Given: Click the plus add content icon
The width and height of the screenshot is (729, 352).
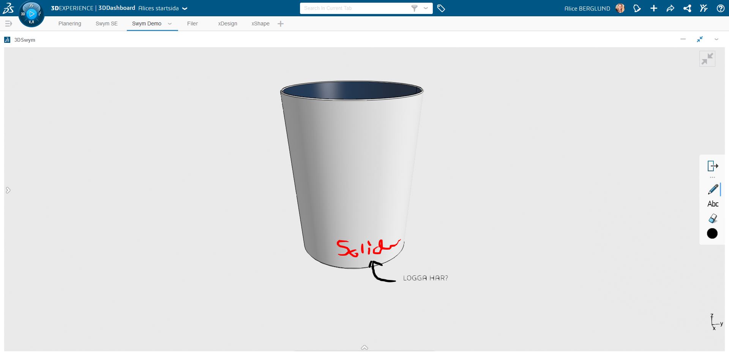Looking at the screenshot, I should click(653, 8).
